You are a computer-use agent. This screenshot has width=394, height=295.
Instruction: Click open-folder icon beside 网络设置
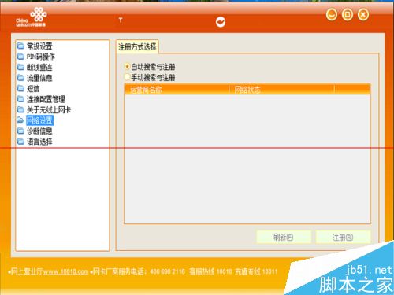(20, 120)
